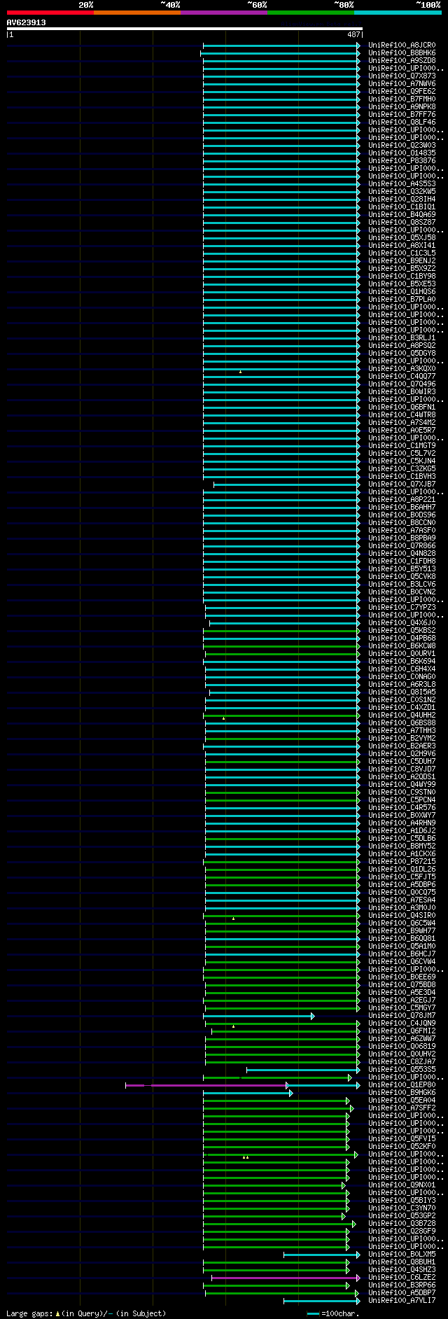Select hit label UniRef100_Q8LF46
Image resolution: width=448 pixels, height=1319 pixels.
402,123
